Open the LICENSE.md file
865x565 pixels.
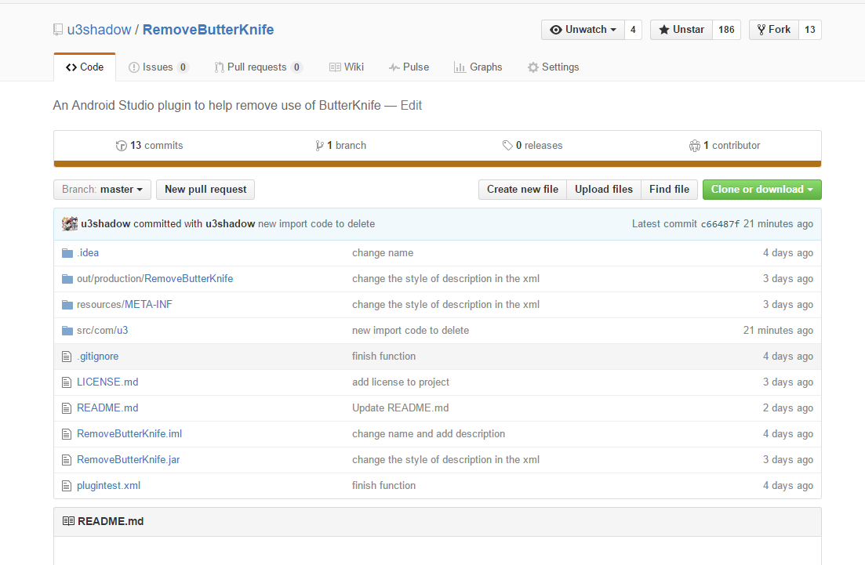[x=107, y=382]
